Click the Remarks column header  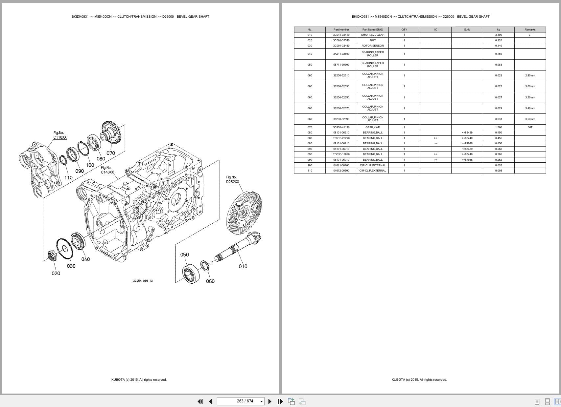pos(530,30)
